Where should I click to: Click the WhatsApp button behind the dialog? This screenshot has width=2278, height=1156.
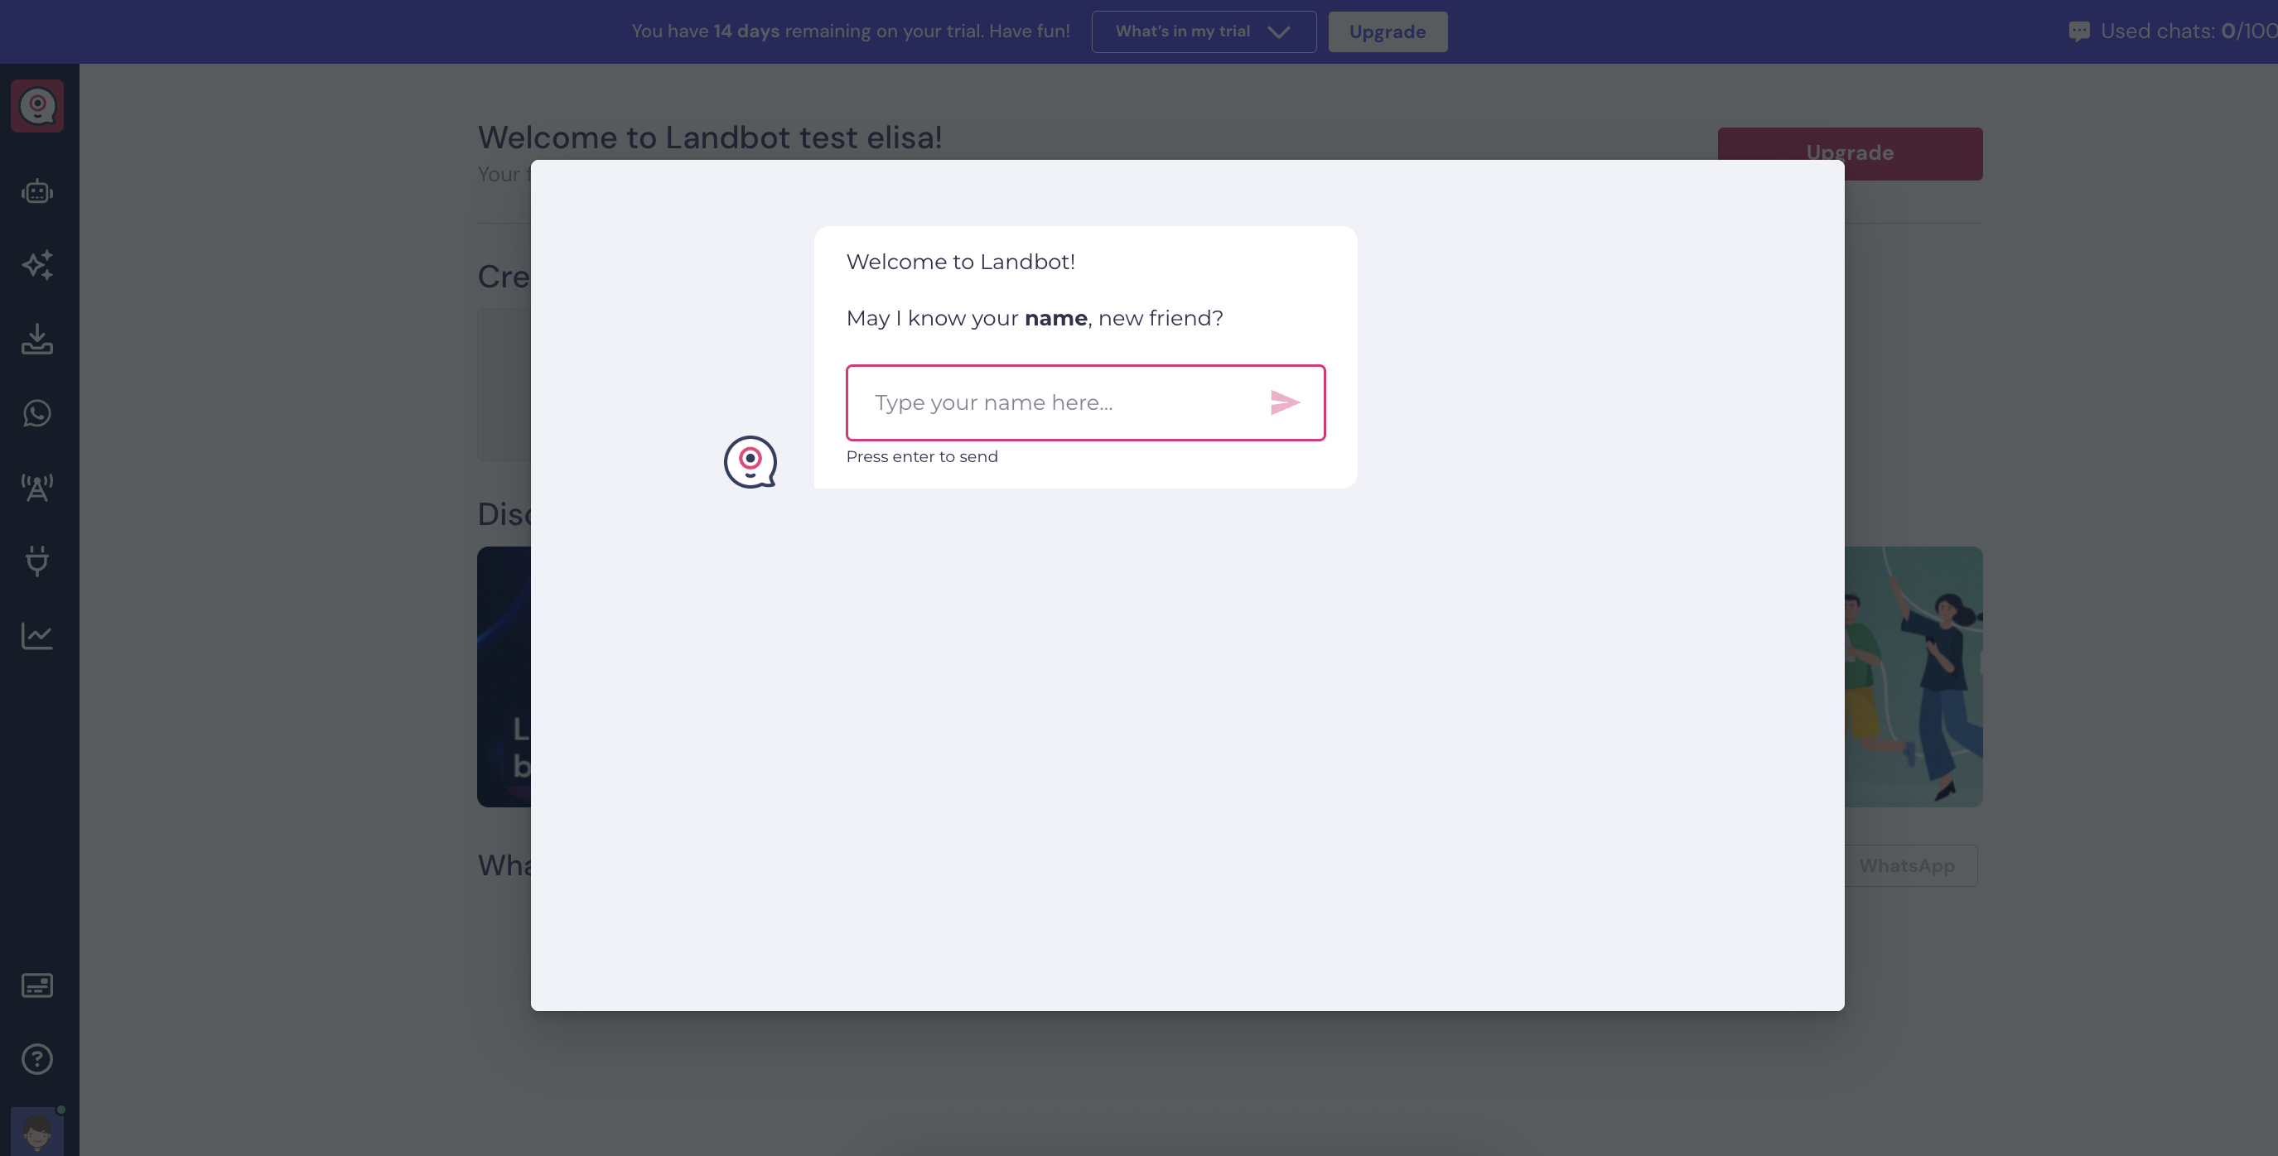coord(1910,866)
